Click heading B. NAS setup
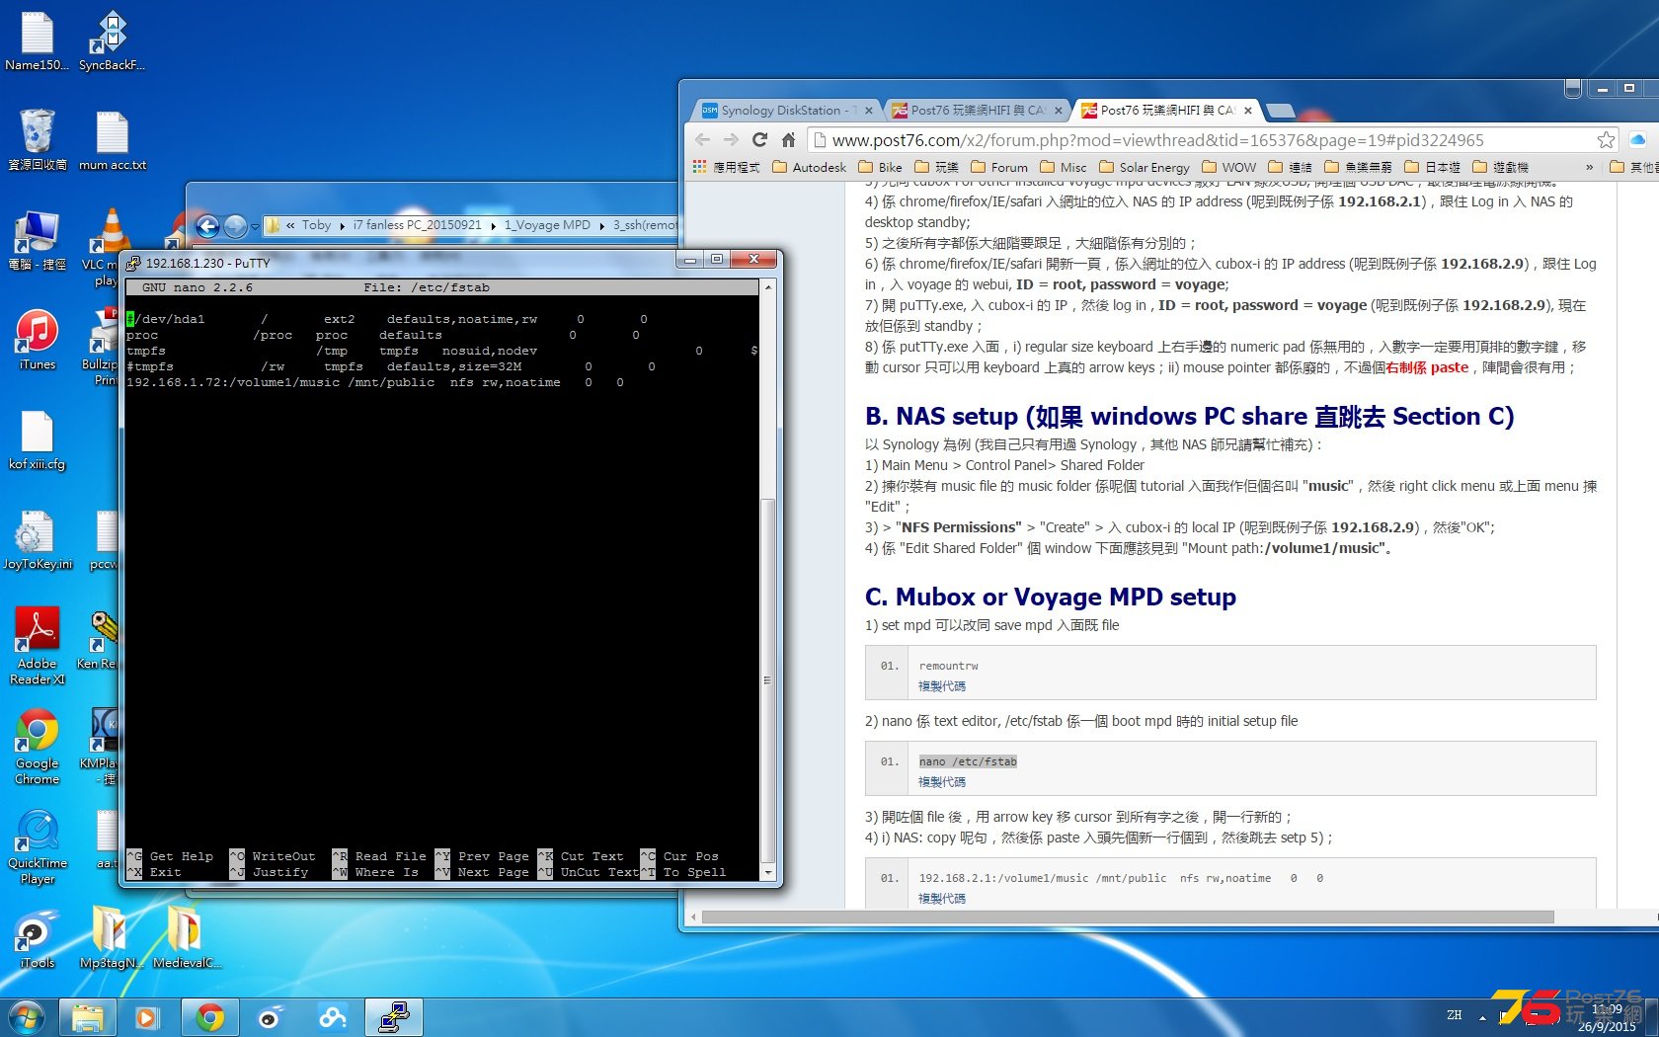Screen dimensions: 1659x1037 pyautogui.click(x=1189, y=416)
